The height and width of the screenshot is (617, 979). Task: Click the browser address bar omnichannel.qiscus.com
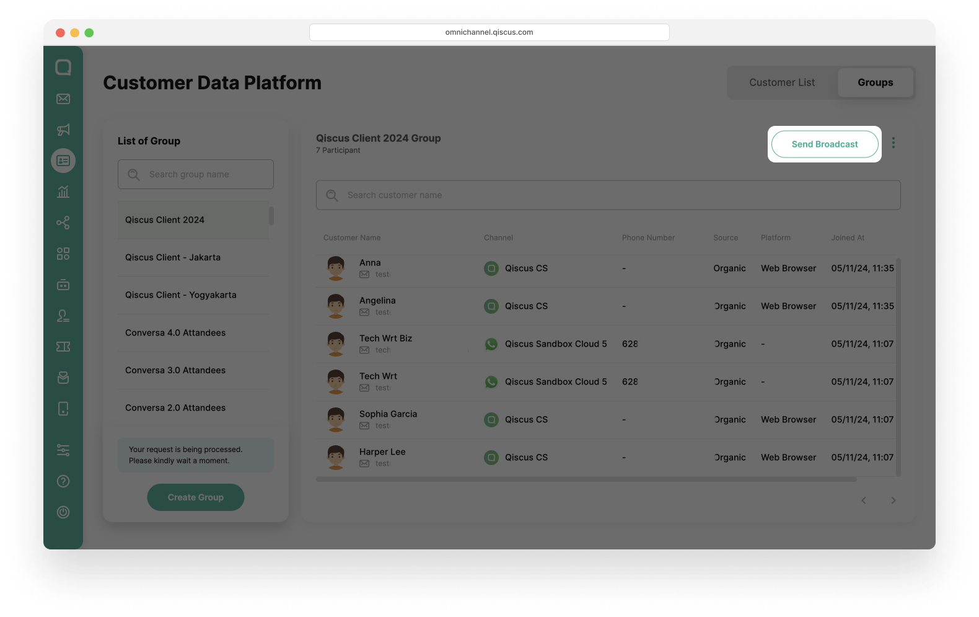pyautogui.click(x=489, y=32)
